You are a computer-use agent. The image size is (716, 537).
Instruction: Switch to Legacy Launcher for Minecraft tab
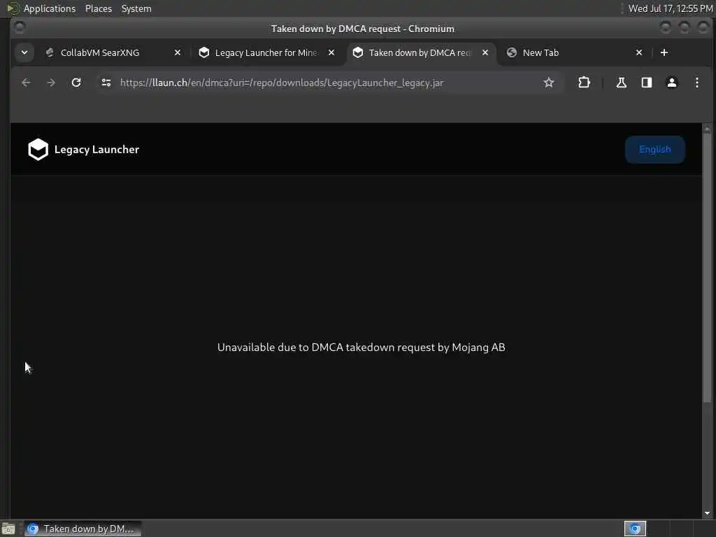click(266, 52)
